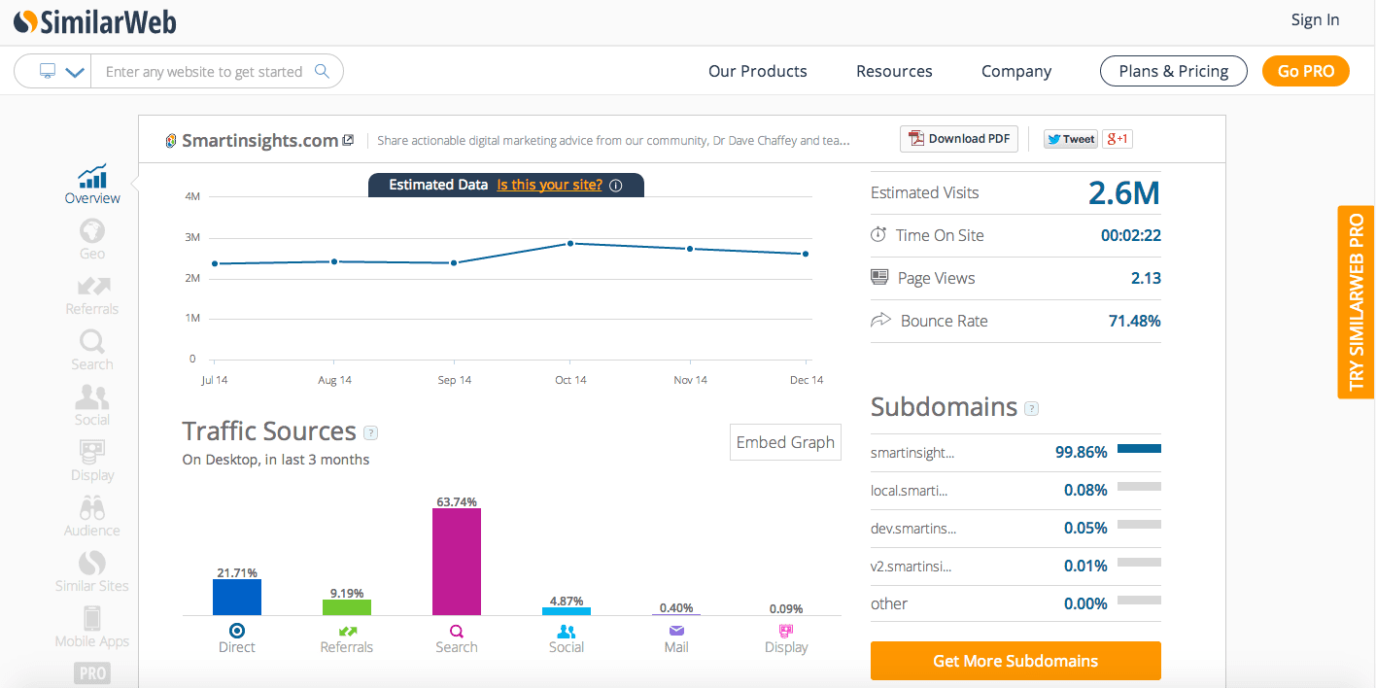Click info icon next to 'Is this your site?'

tap(616, 186)
